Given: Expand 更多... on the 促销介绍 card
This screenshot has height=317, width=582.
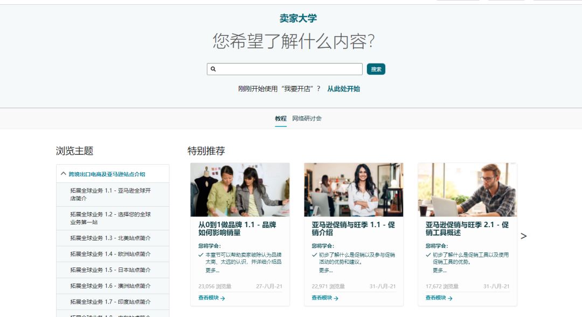Looking at the screenshot, I should coord(326,271).
